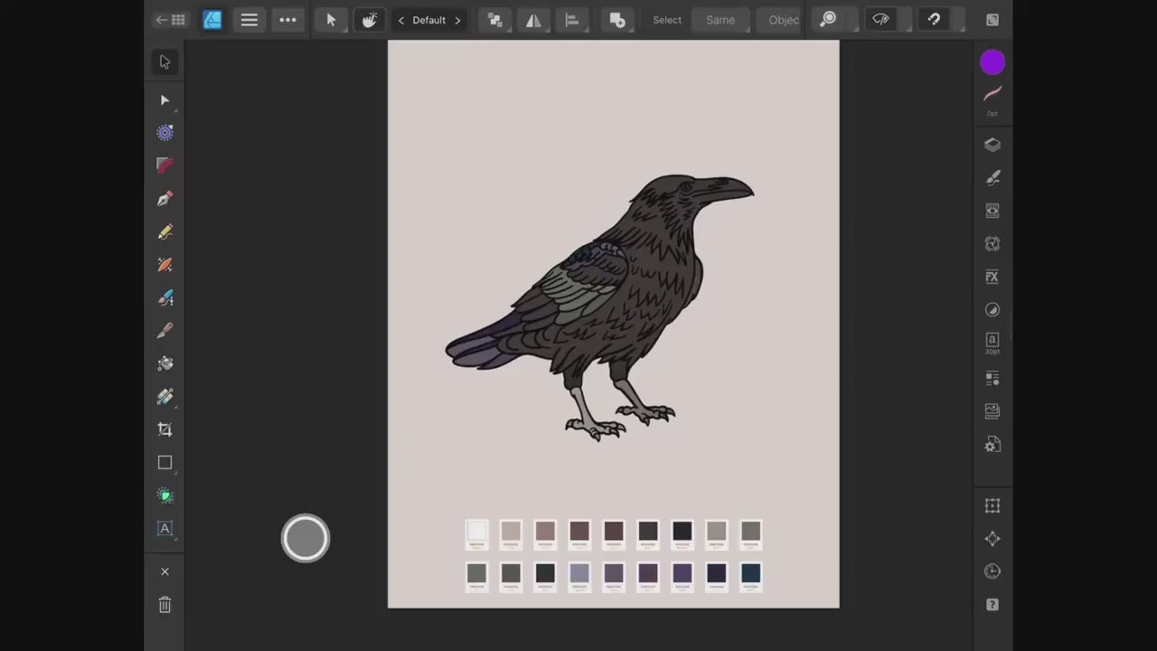Select the Node tool
The height and width of the screenshot is (651, 1157).
(x=165, y=100)
